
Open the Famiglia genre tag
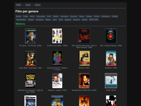coord(115,16)
